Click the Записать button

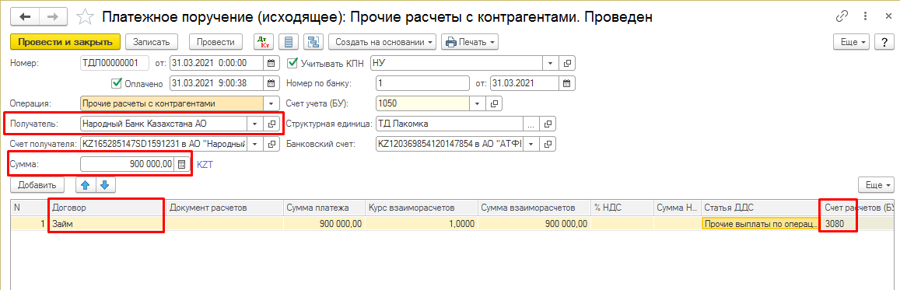click(152, 42)
